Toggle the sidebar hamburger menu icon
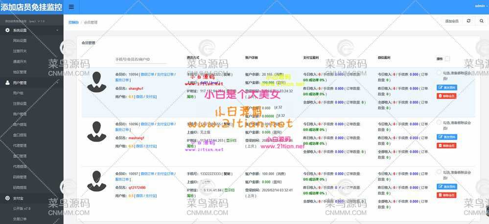The height and width of the screenshot is (224, 489). (x=71, y=7)
